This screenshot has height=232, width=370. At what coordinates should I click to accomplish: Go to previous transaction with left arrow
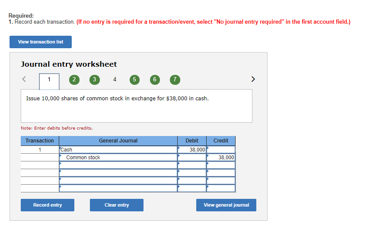point(24,79)
